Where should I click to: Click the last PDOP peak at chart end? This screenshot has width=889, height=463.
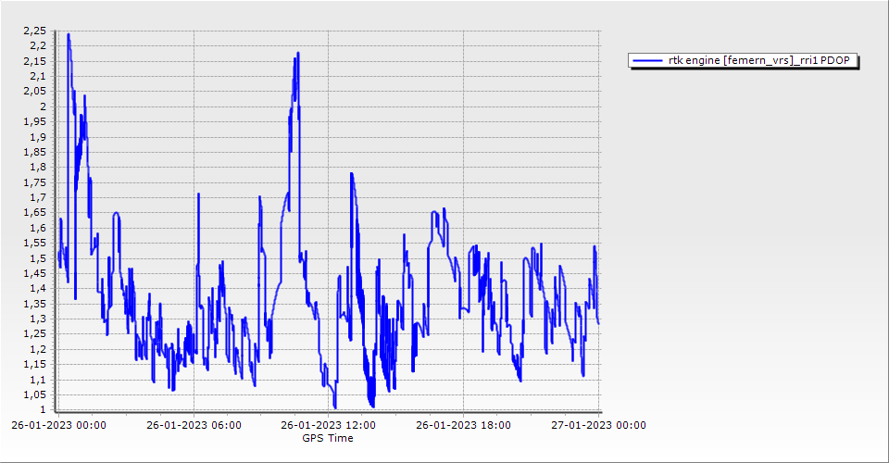click(595, 246)
